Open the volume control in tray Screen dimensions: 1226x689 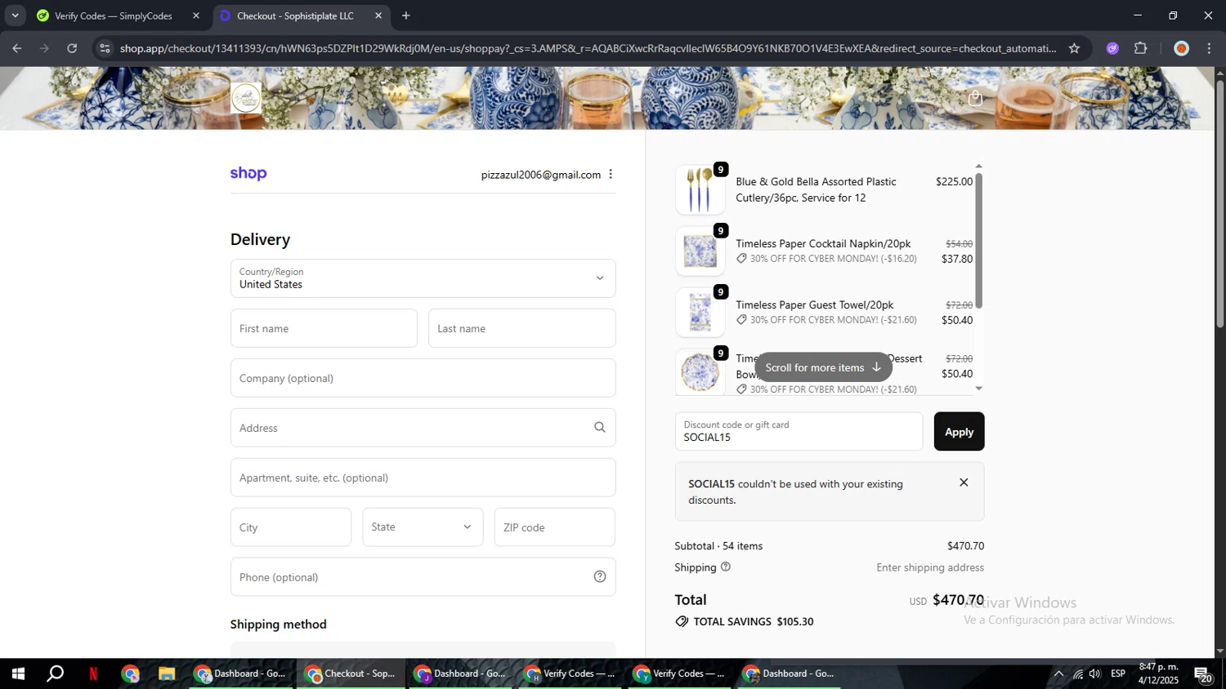1095,673
